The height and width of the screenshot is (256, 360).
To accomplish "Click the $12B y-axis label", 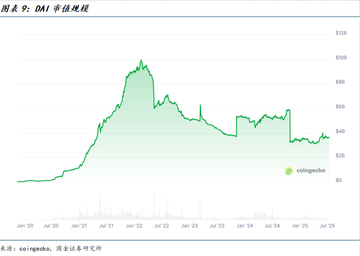I will coord(341,33).
